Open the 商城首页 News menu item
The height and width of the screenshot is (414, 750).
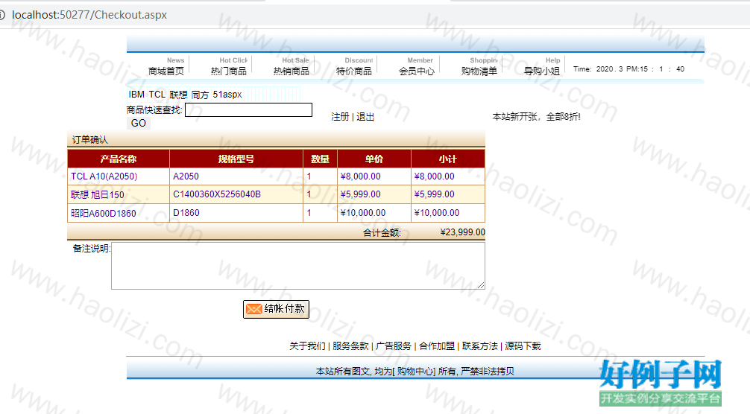click(166, 66)
